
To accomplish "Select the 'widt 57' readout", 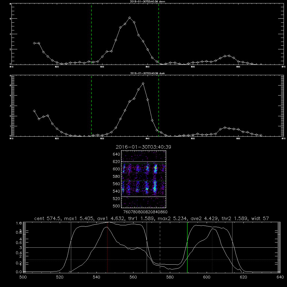I will tap(260, 218).
